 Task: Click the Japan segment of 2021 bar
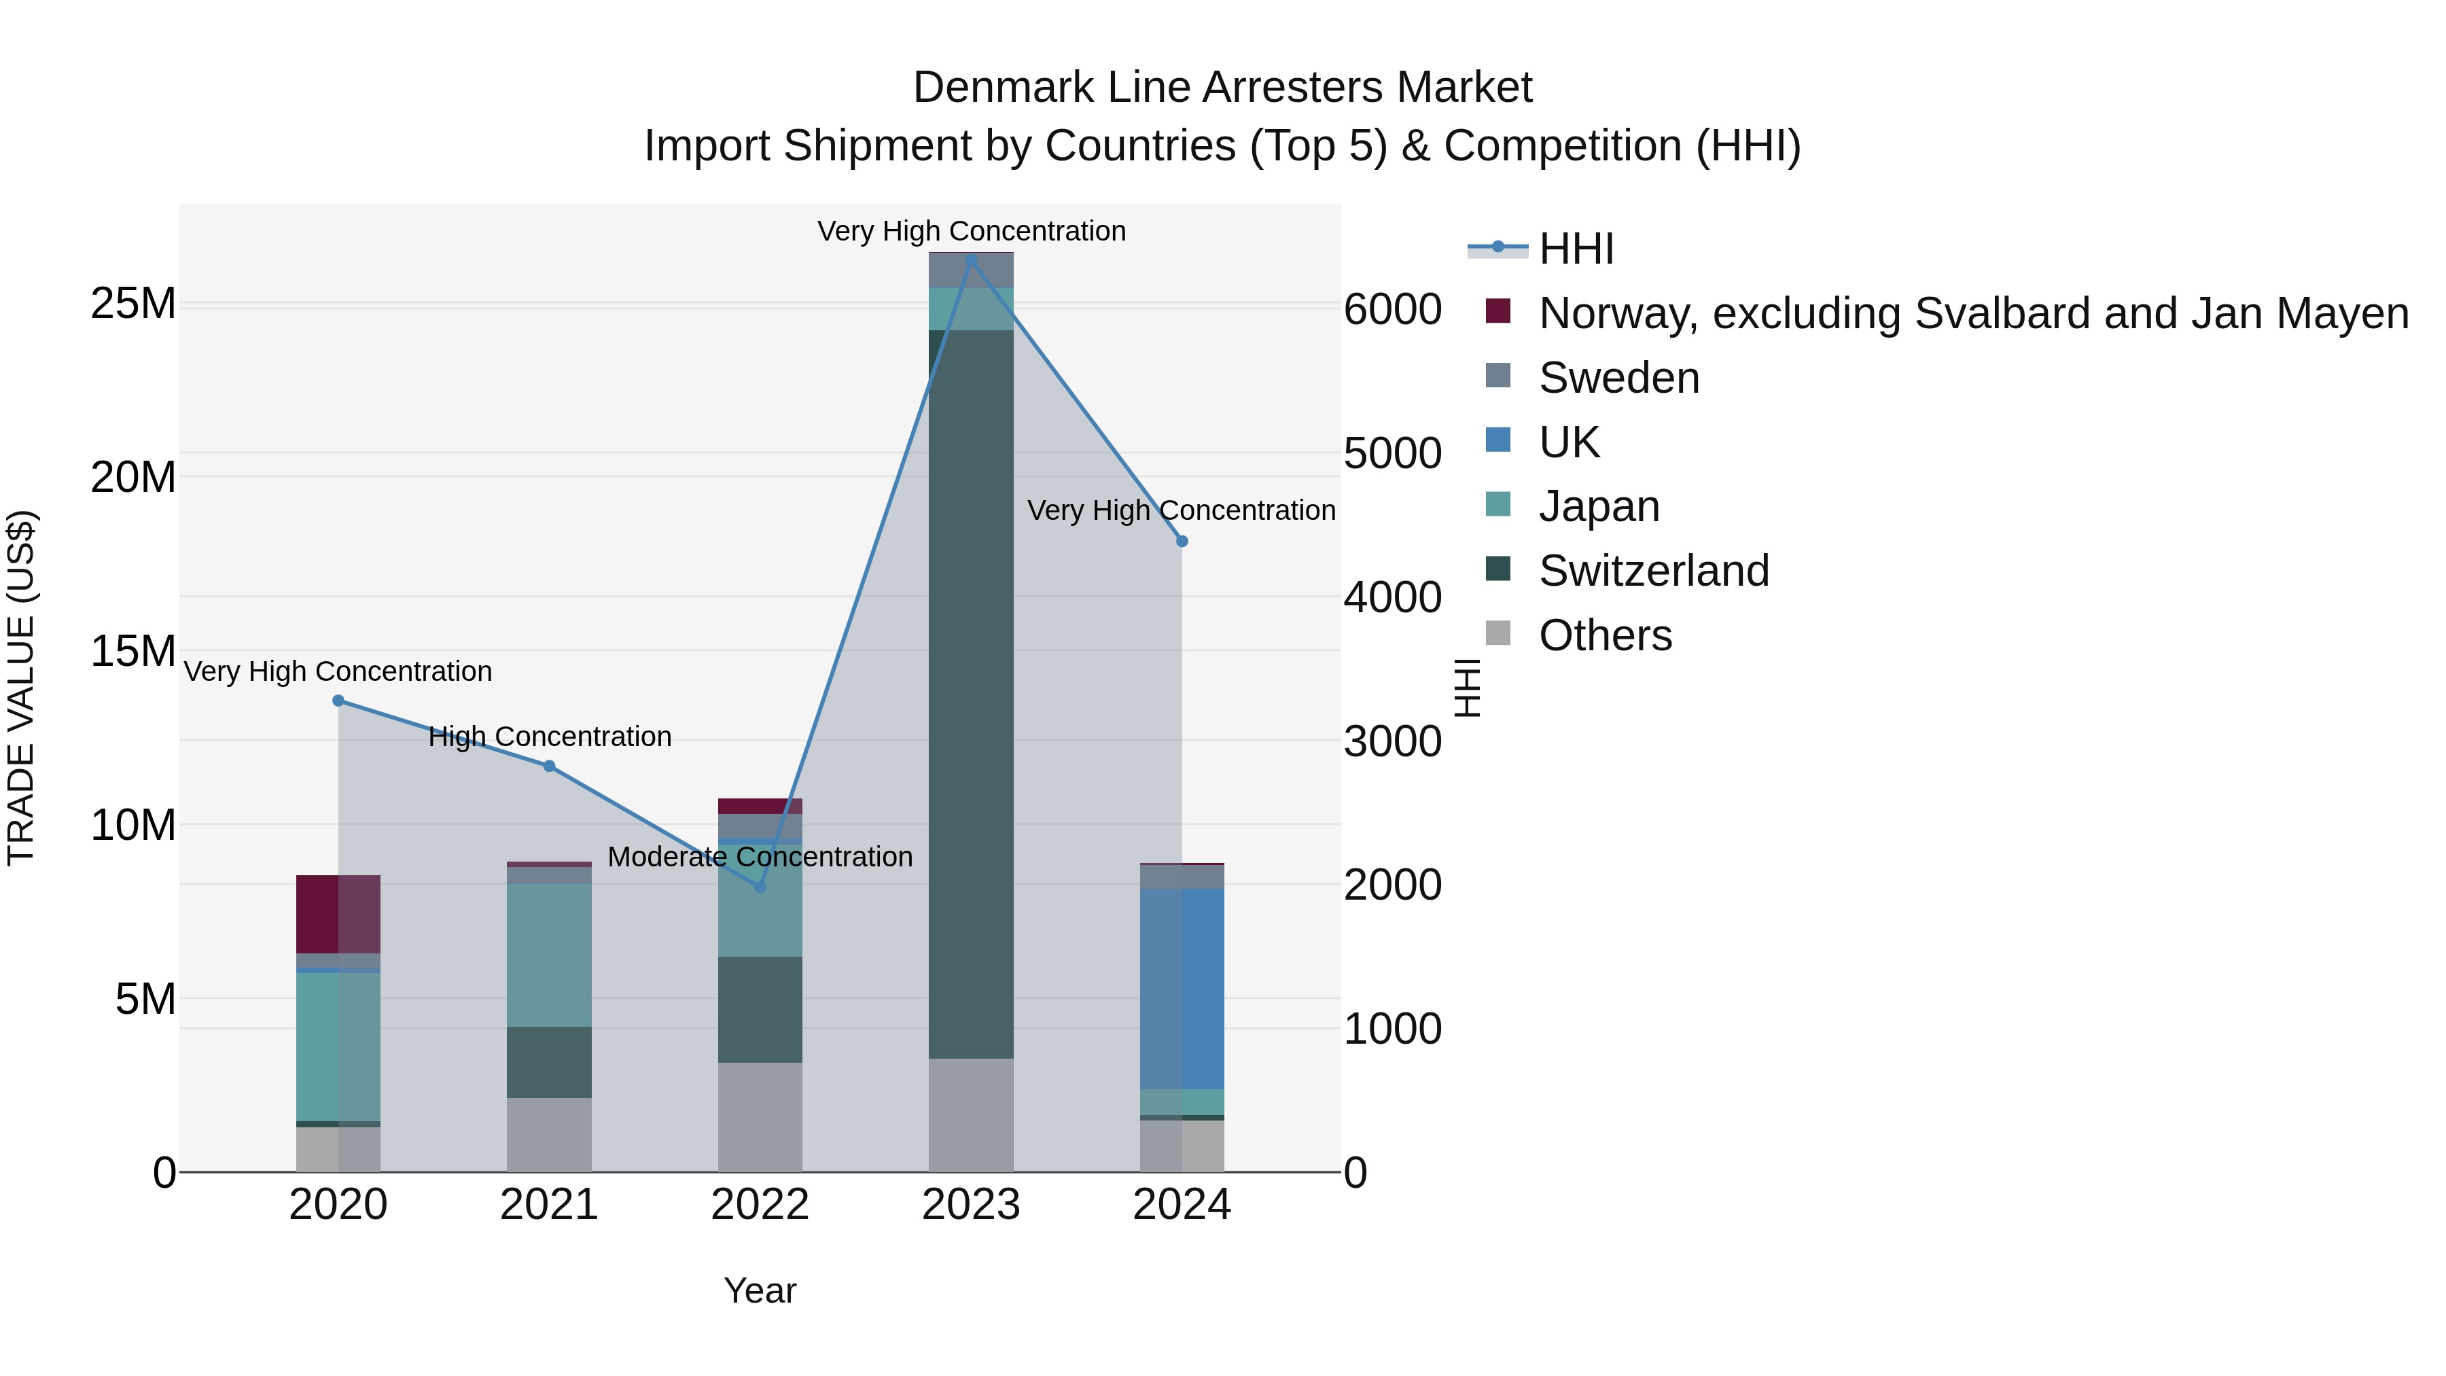point(549,955)
